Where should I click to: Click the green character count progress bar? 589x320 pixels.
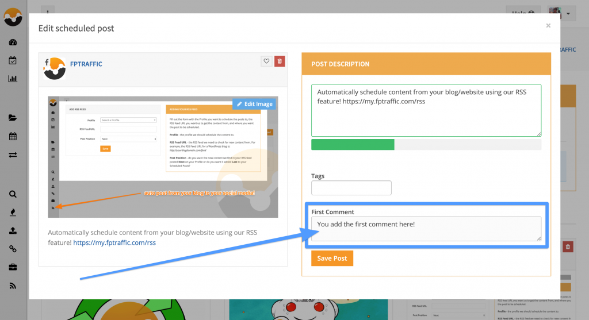click(x=353, y=144)
